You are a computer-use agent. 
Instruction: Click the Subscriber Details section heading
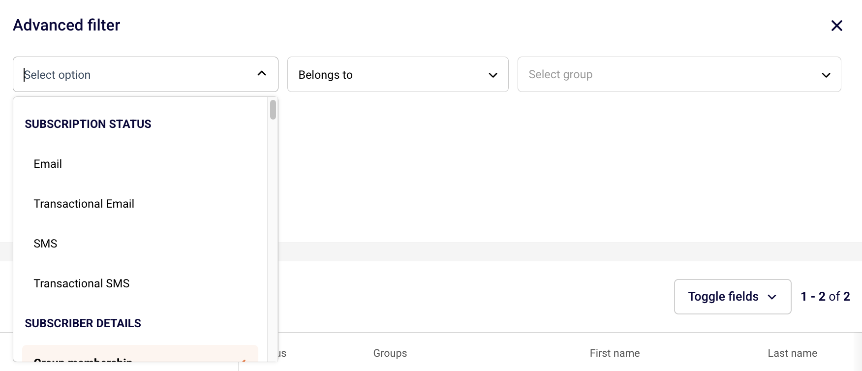point(83,323)
